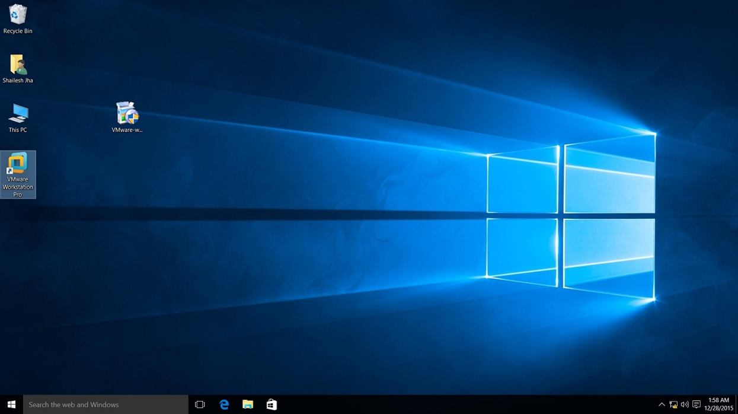Viewport: 738px width, 414px height.
Task: Select the Recycle Bin label text
Action: [x=18, y=31]
